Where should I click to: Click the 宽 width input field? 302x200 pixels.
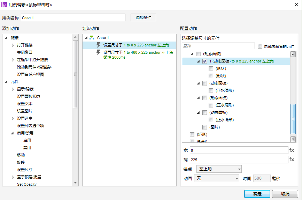[x=239, y=150]
